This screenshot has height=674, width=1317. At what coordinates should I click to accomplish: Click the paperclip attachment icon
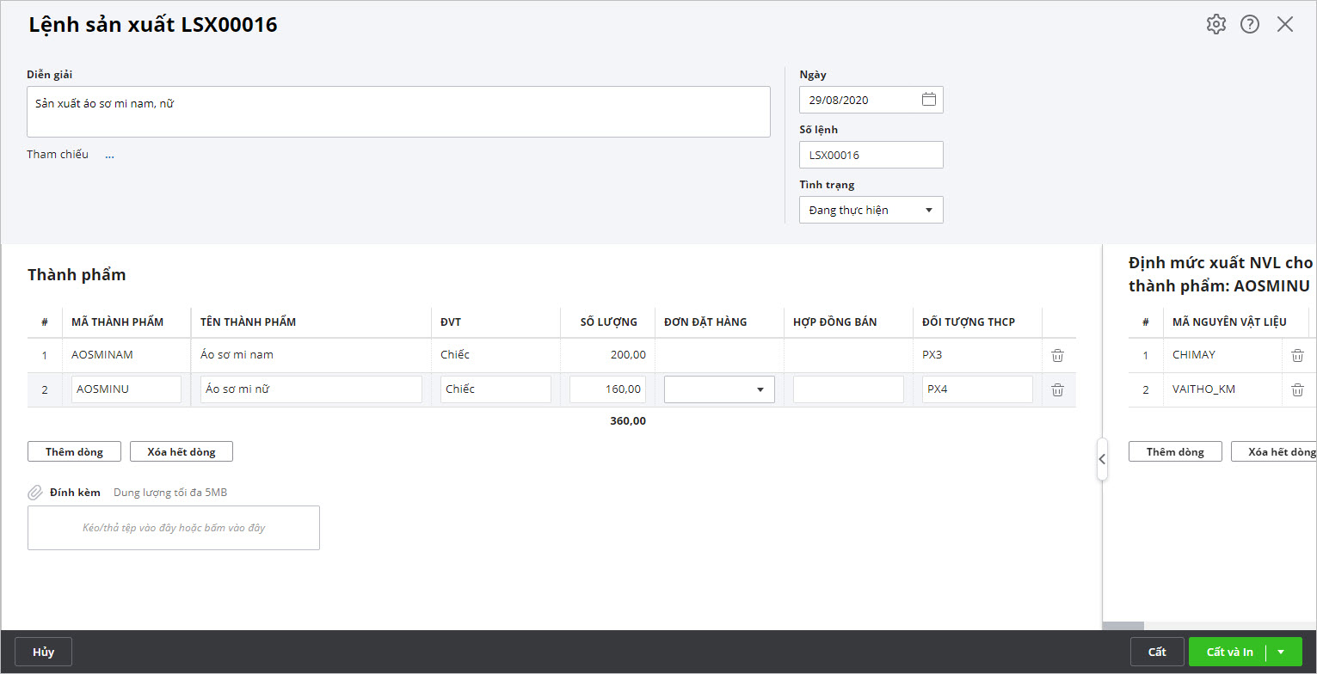pos(35,493)
